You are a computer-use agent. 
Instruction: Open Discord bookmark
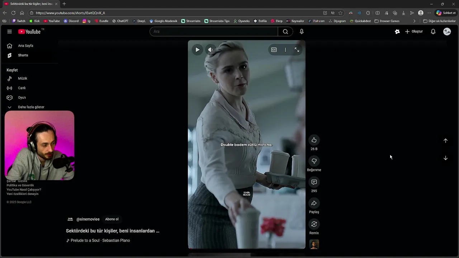pyautogui.click(x=71, y=21)
